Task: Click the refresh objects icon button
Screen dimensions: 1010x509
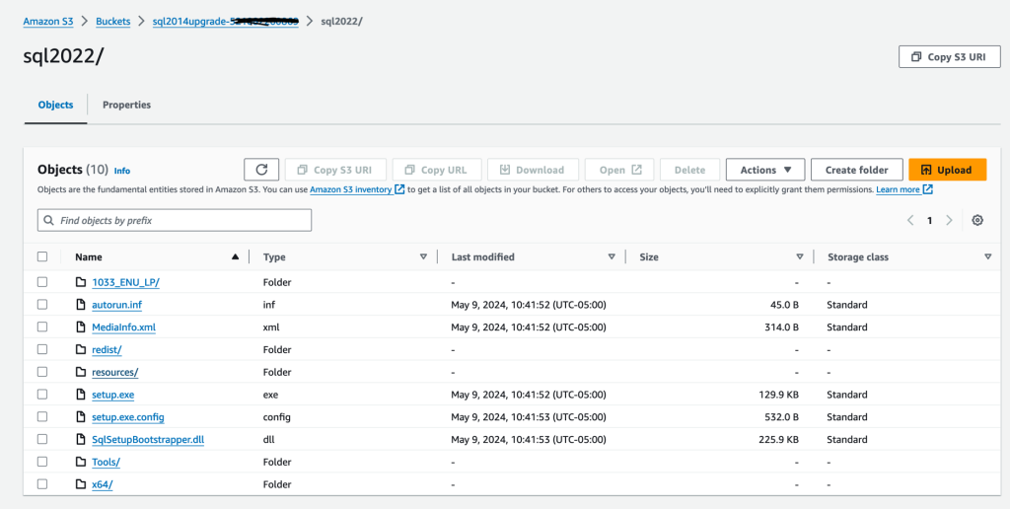Action: [x=260, y=170]
